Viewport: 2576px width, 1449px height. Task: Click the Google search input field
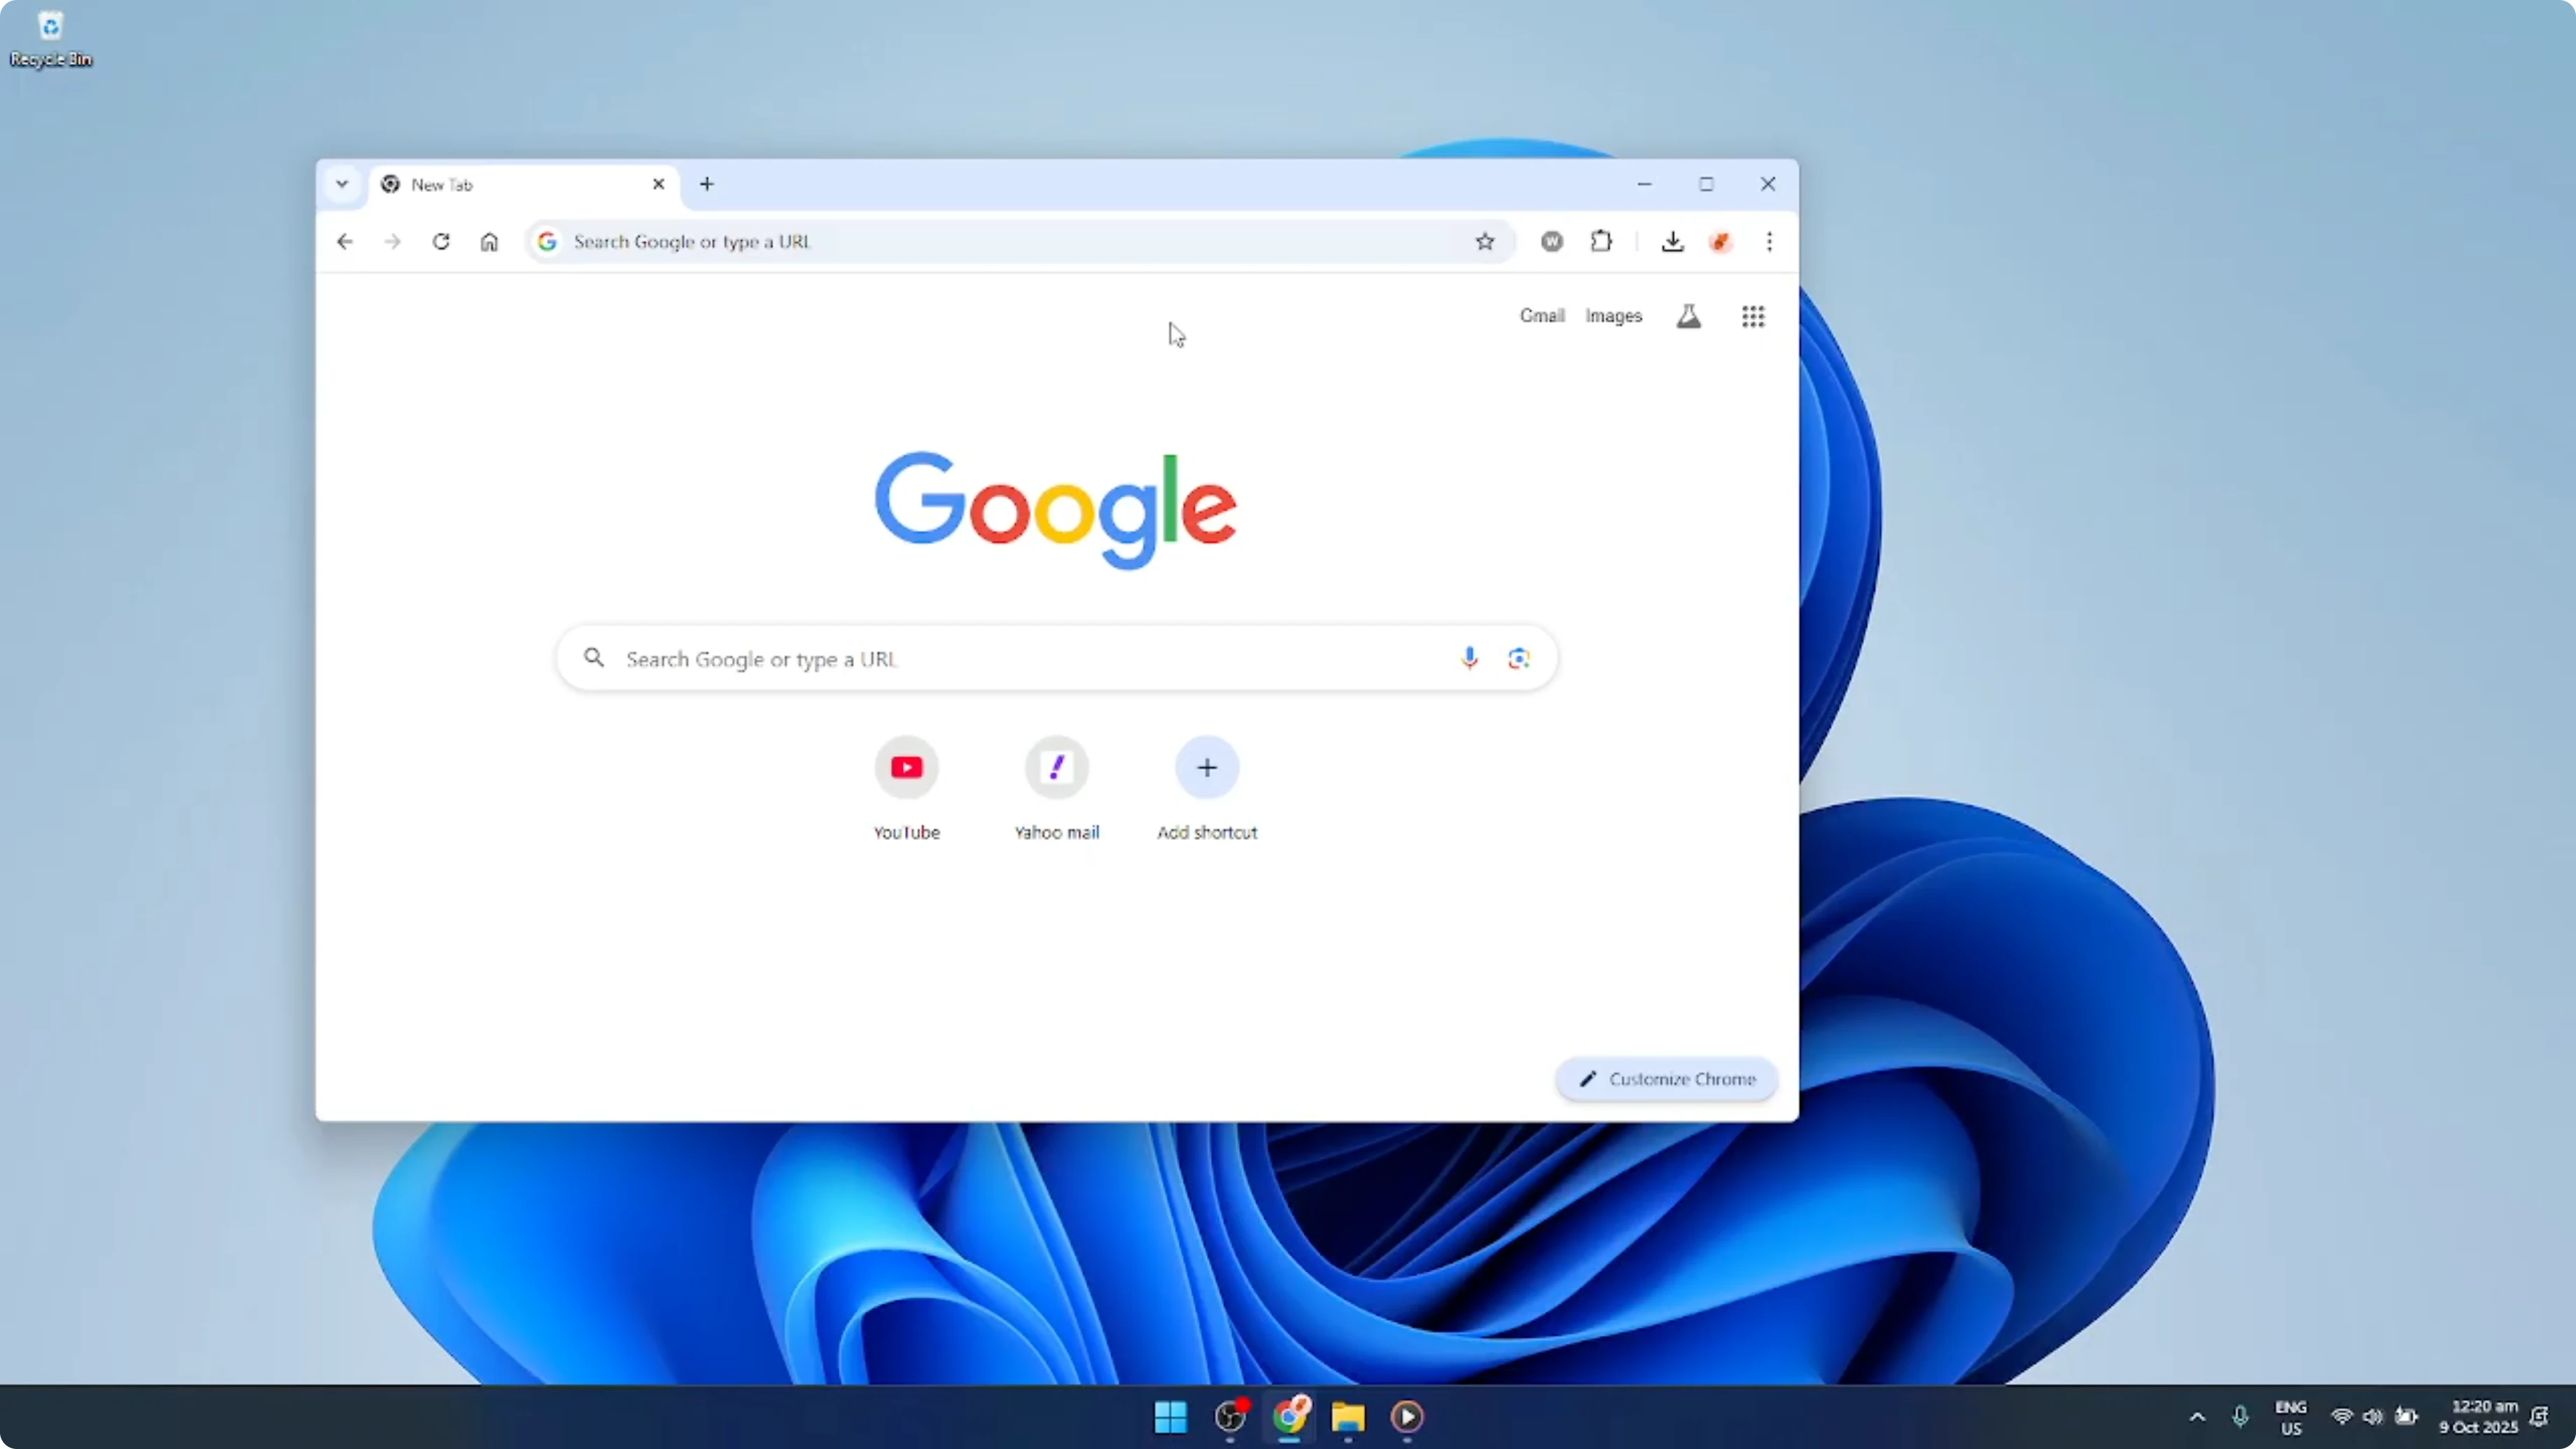pos(1000,658)
